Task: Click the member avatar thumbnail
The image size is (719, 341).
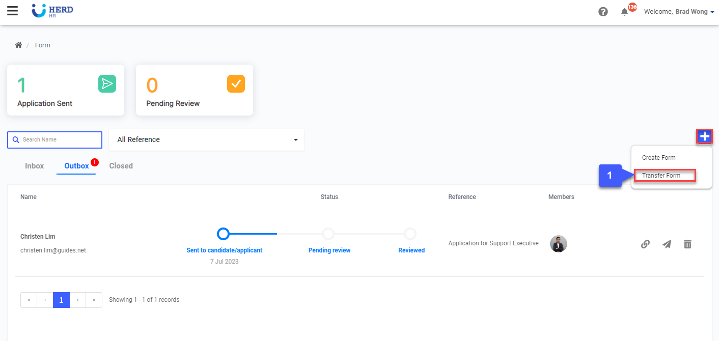Action: [559, 244]
